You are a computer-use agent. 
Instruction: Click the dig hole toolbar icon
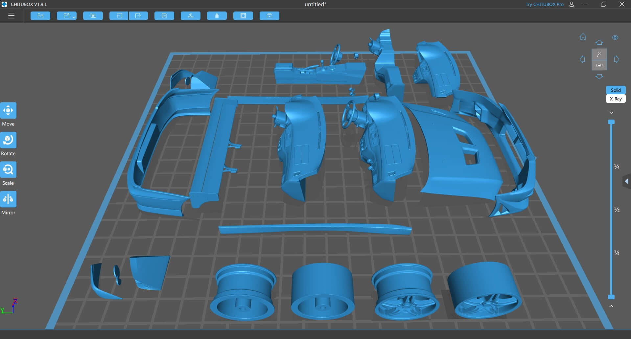[243, 16]
